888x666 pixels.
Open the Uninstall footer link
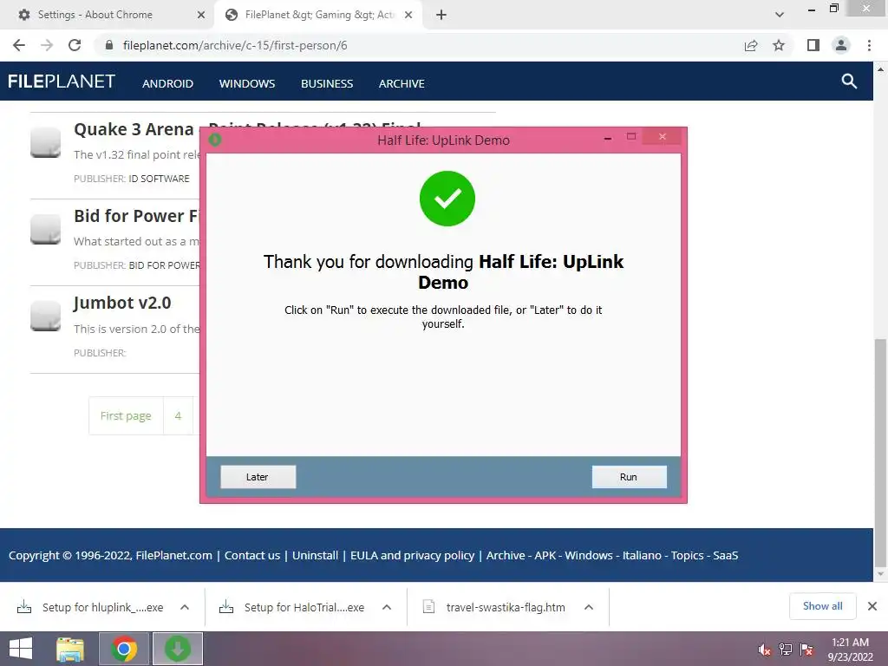coord(315,556)
